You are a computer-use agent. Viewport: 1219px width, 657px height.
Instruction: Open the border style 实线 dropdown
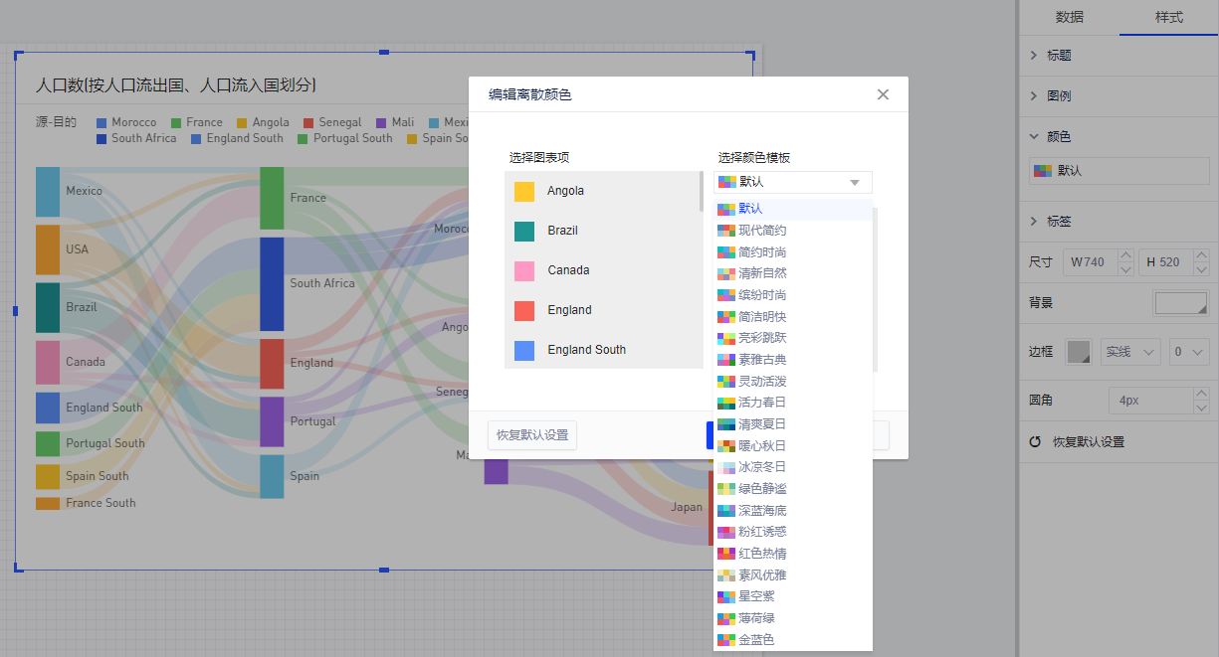[1130, 352]
